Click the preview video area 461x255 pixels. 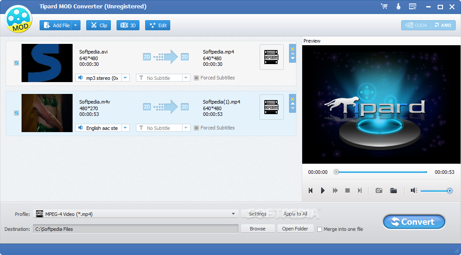(x=381, y=104)
